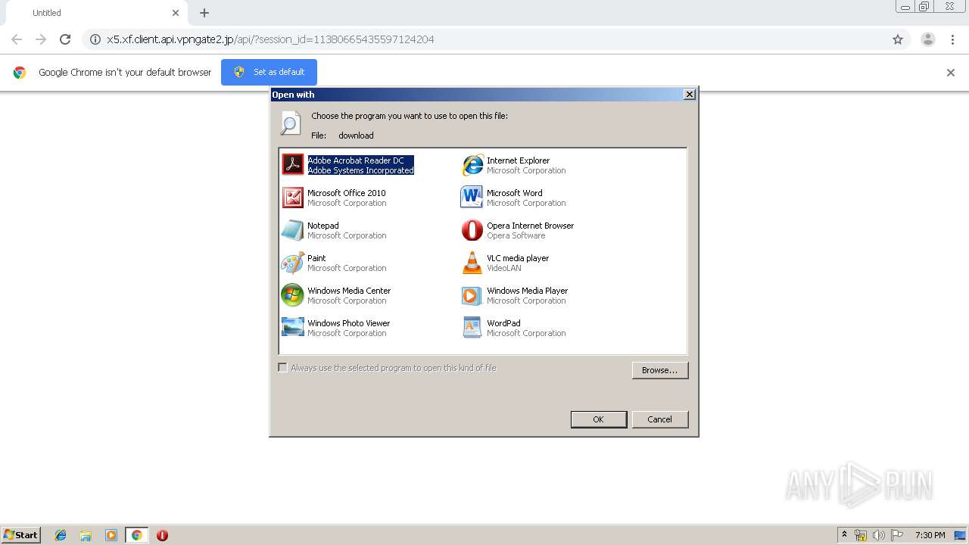Open the Start menu

[20, 535]
